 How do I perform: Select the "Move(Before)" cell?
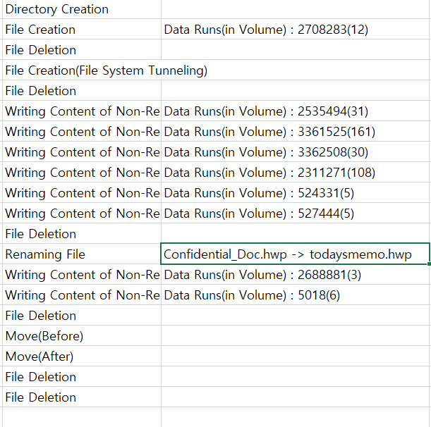pos(82,336)
